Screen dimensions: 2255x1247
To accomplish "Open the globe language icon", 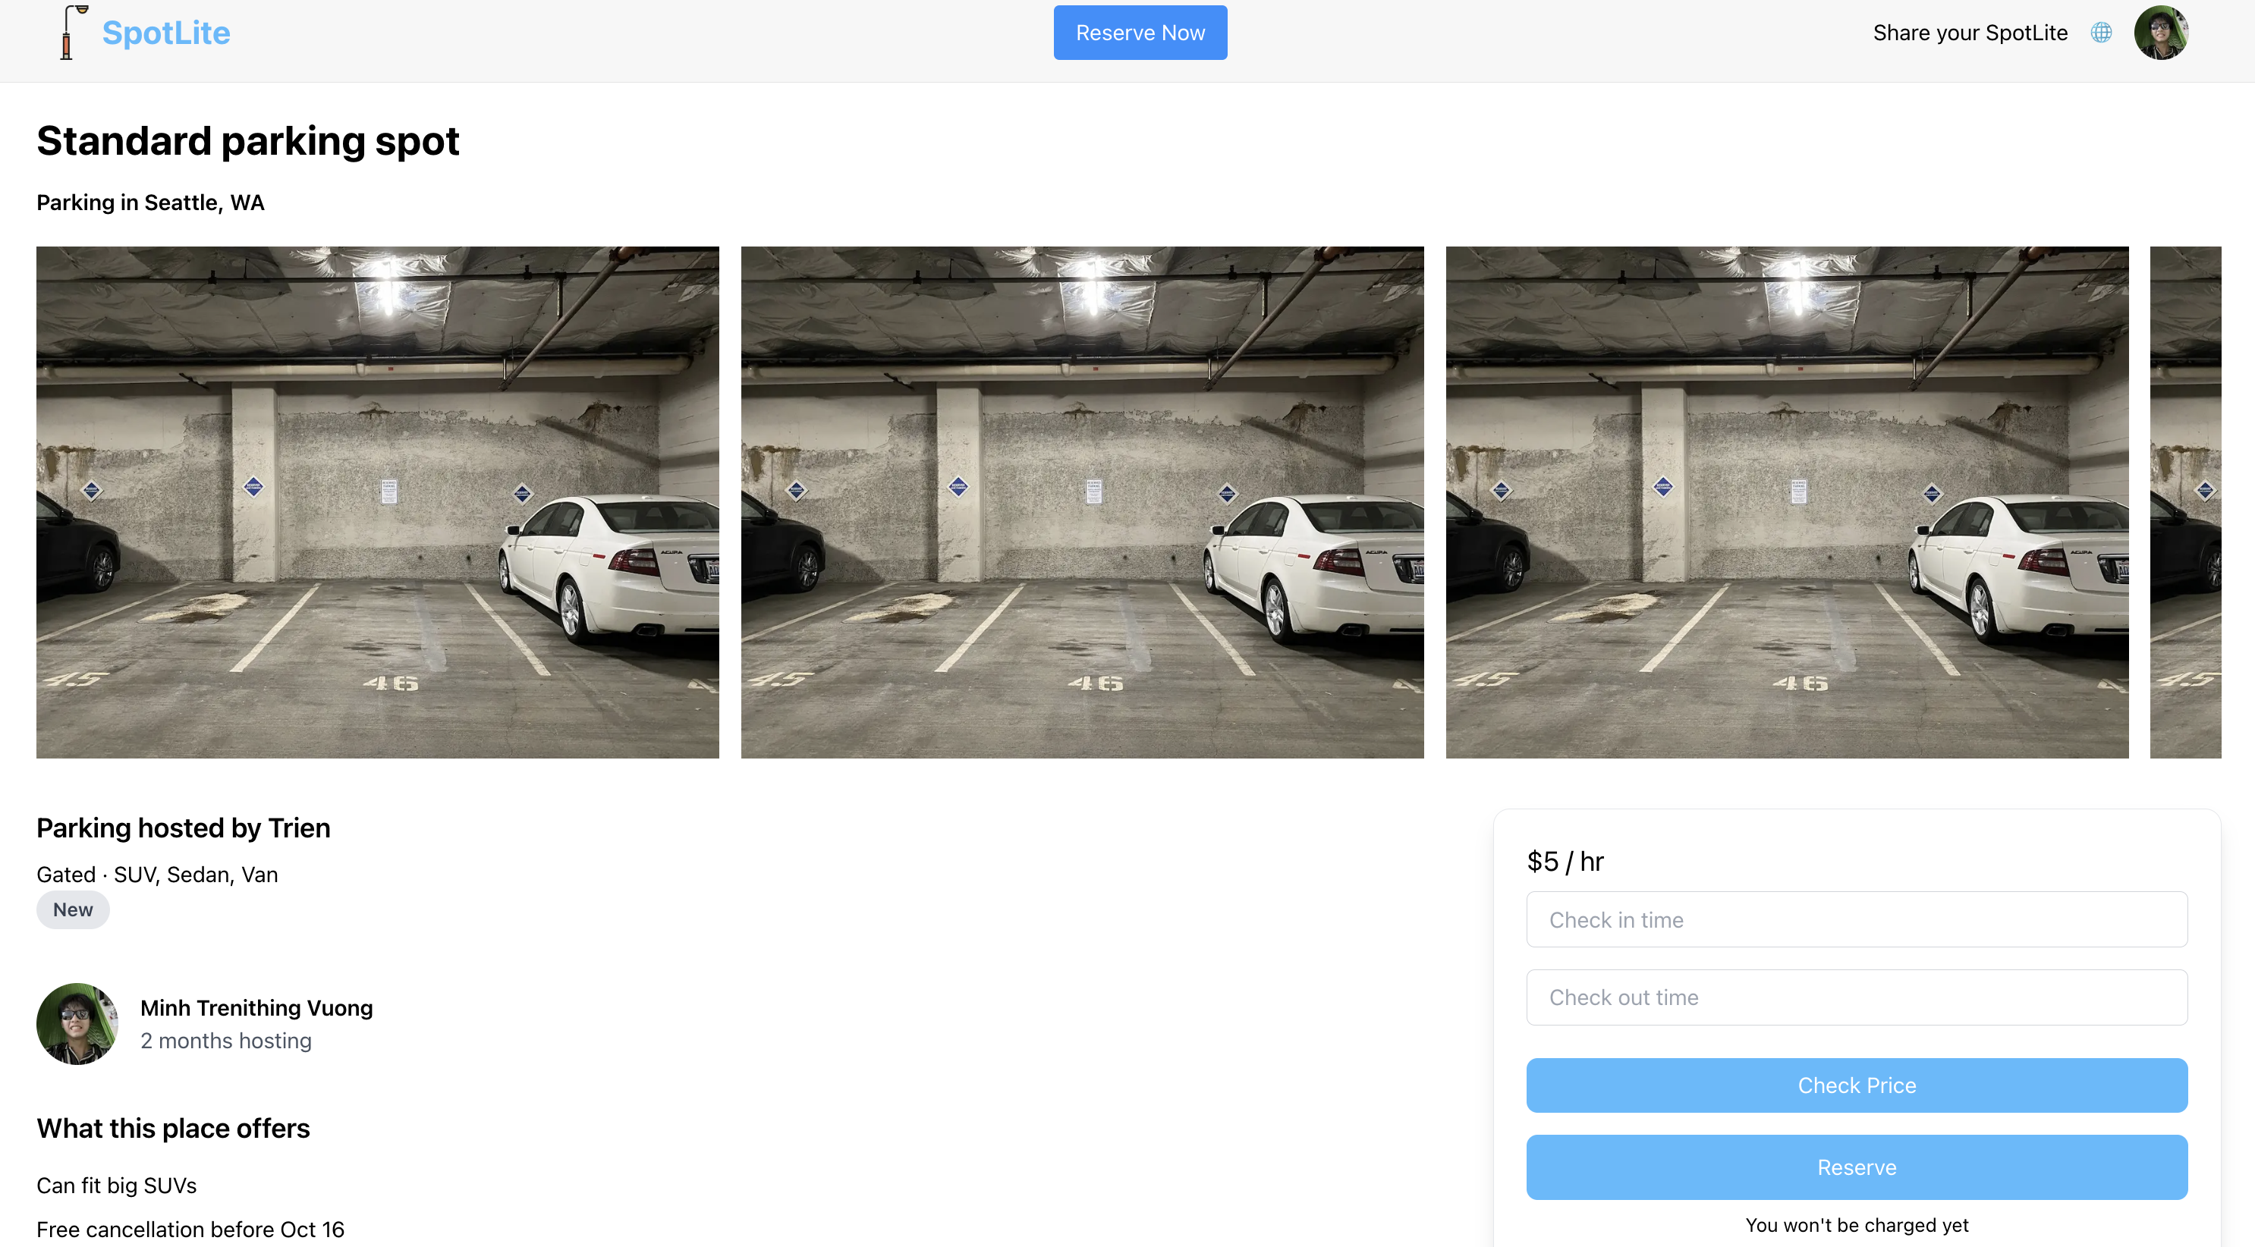I will 2101,33.
